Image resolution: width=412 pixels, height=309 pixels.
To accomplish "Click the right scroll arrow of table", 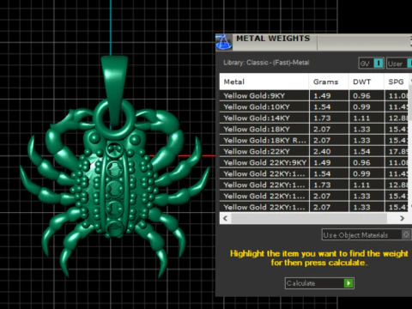I will point(402,218).
